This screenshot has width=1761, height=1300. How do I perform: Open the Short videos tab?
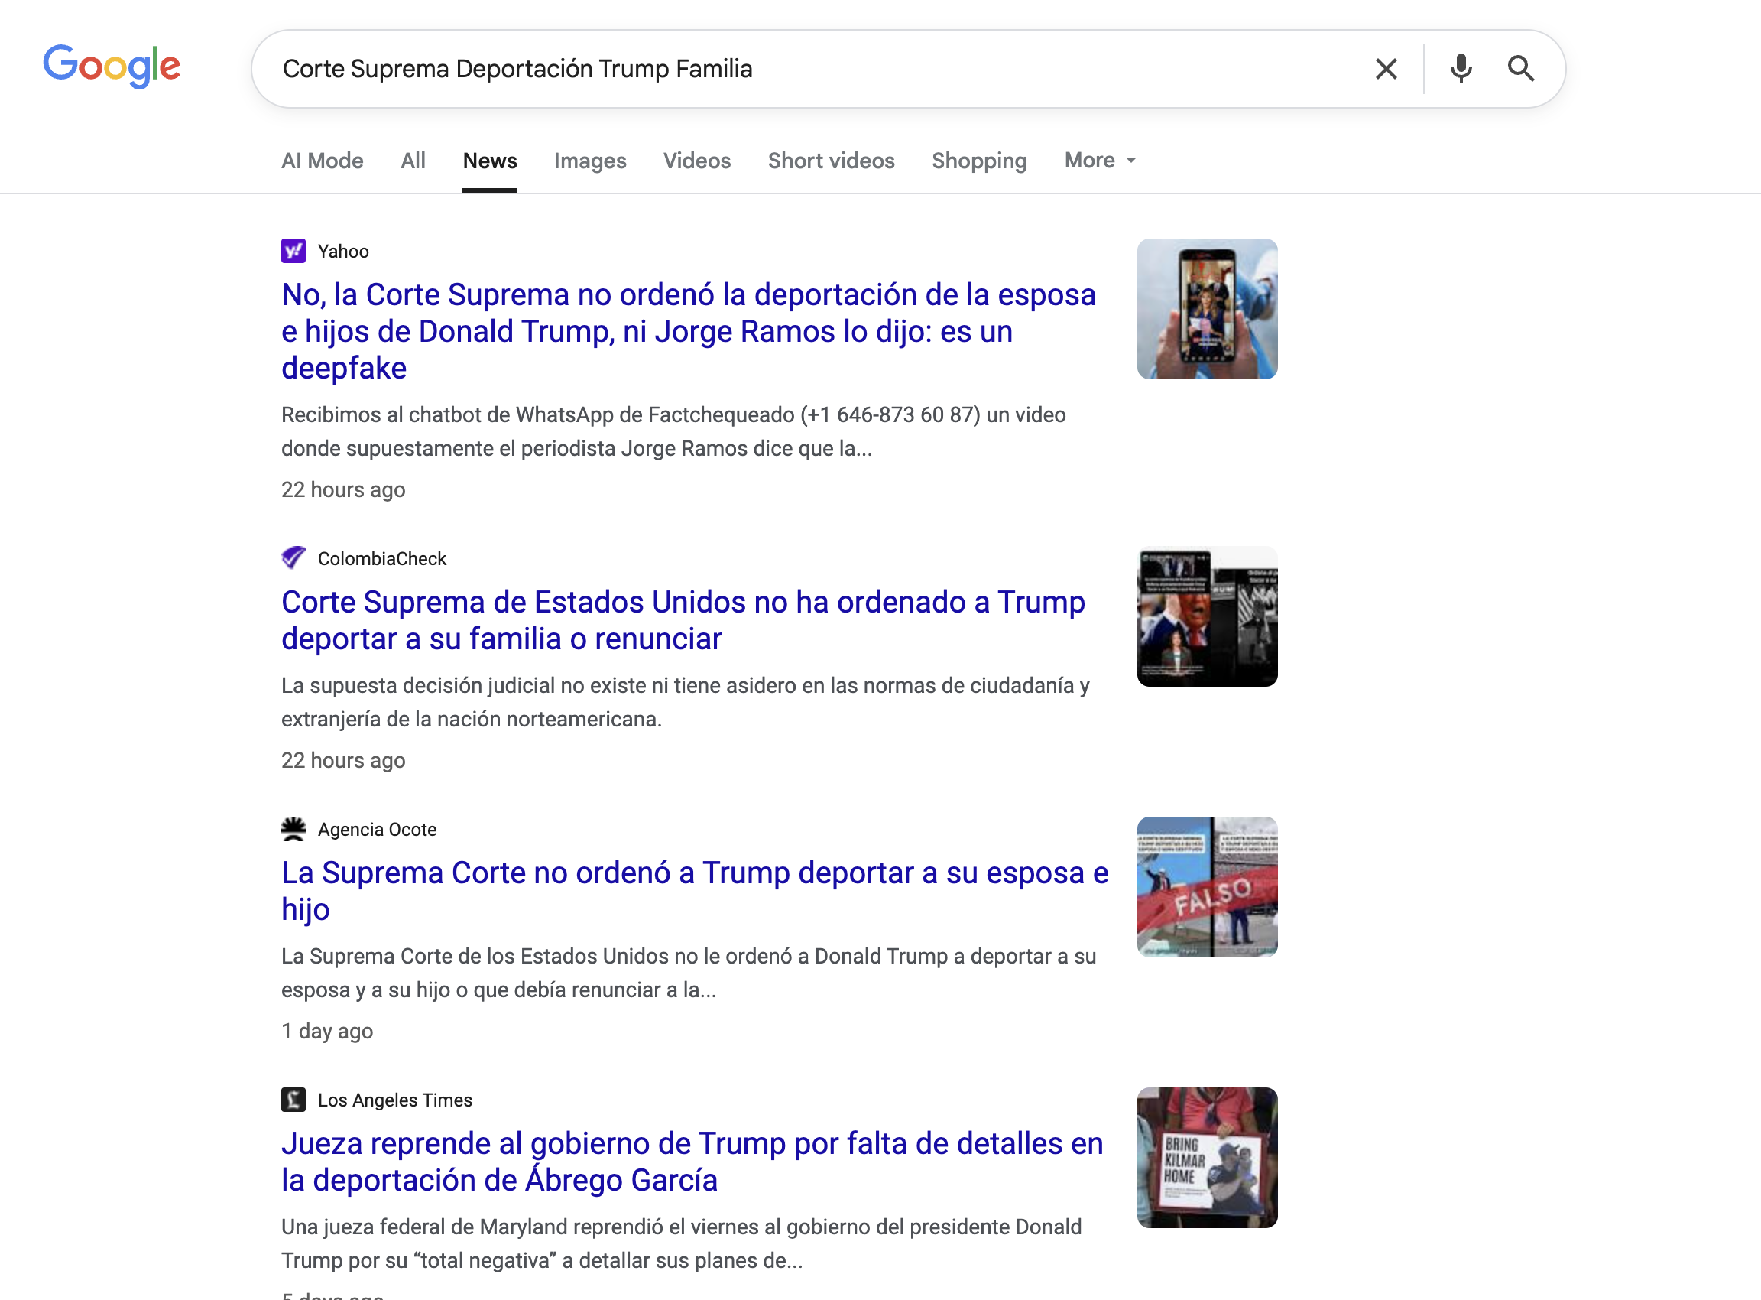(832, 161)
